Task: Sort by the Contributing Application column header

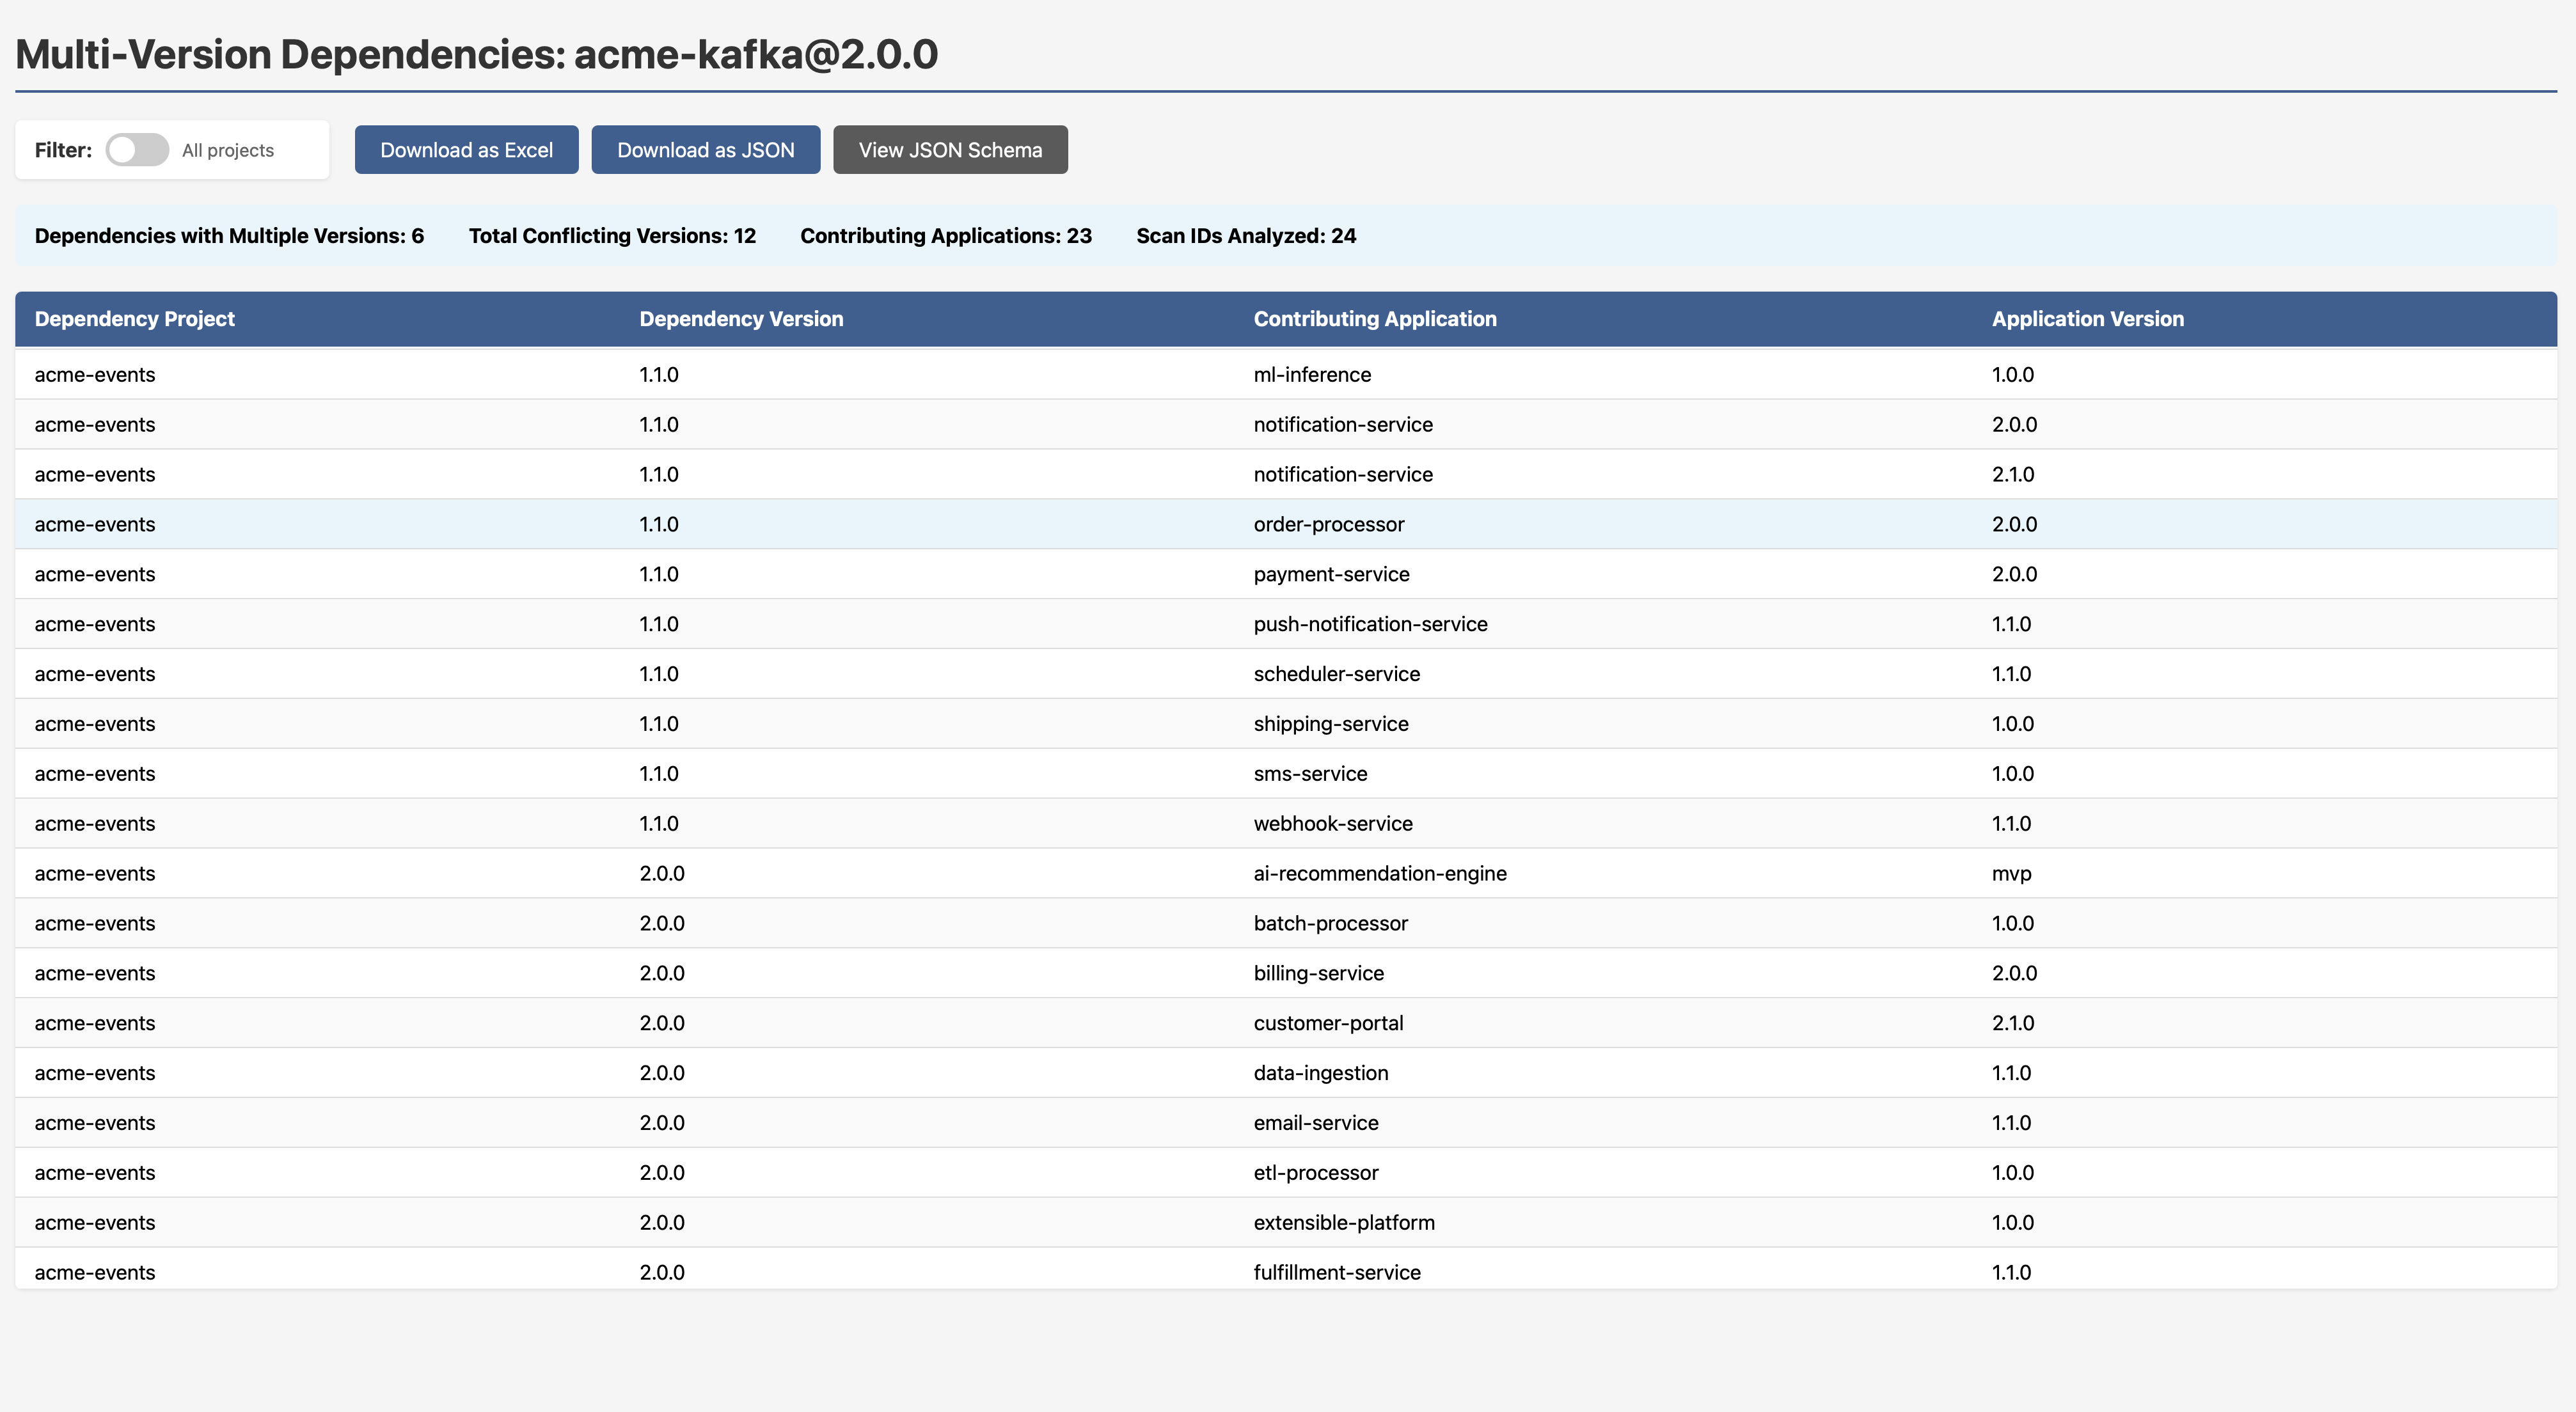Action: pyautogui.click(x=1375, y=318)
